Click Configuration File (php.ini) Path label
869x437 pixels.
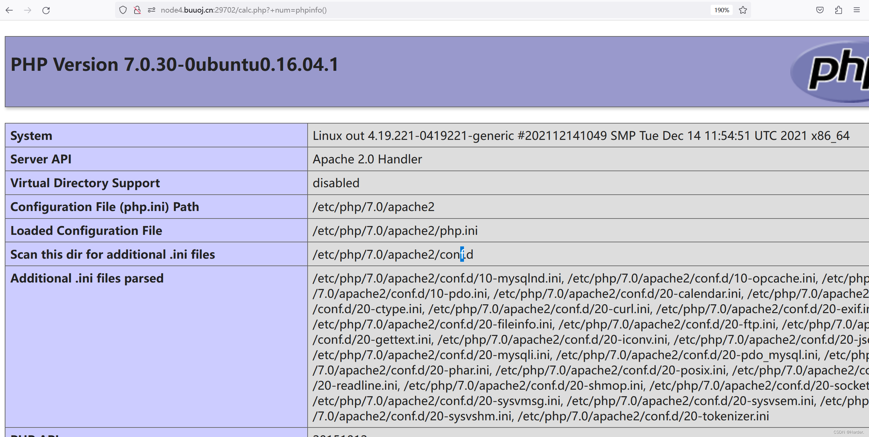coord(105,207)
